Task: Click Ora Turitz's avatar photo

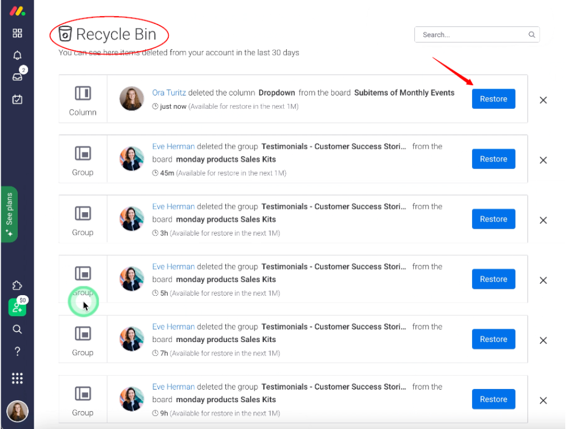Action: 132,98
